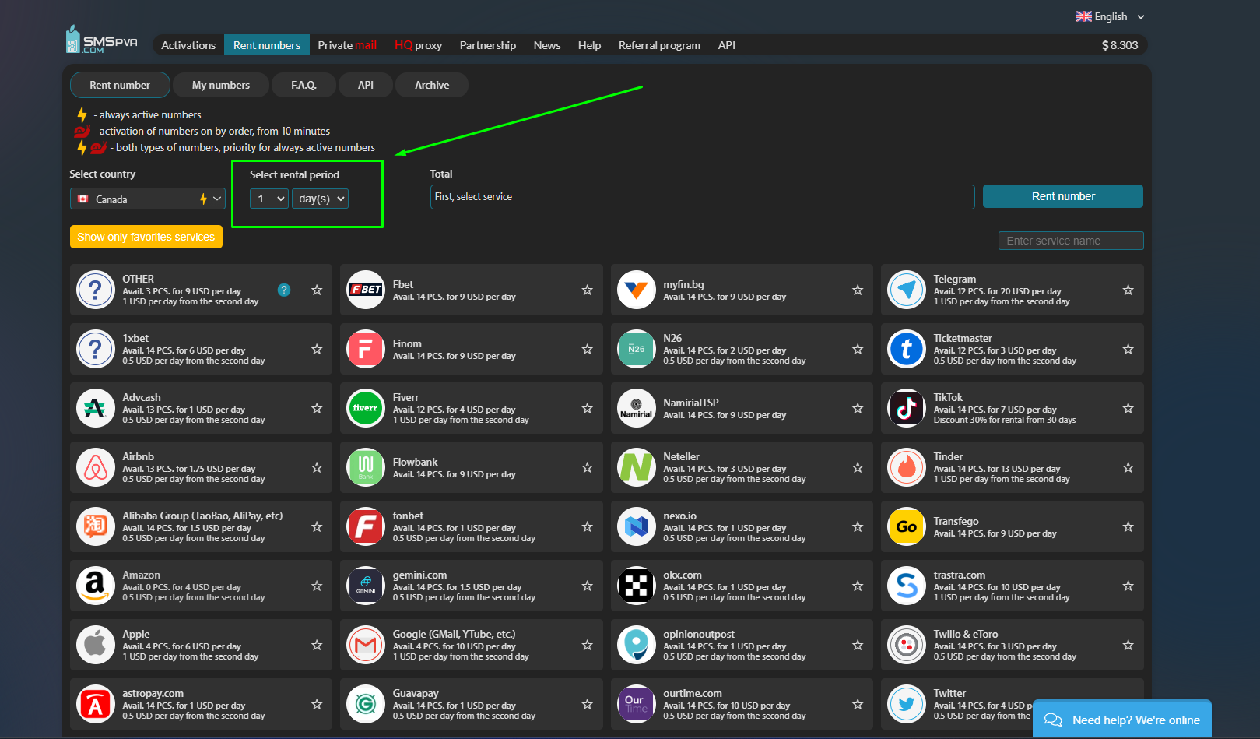Toggle favorite star for Neteller
The width and height of the screenshot is (1260, 739).
point(858,467)
